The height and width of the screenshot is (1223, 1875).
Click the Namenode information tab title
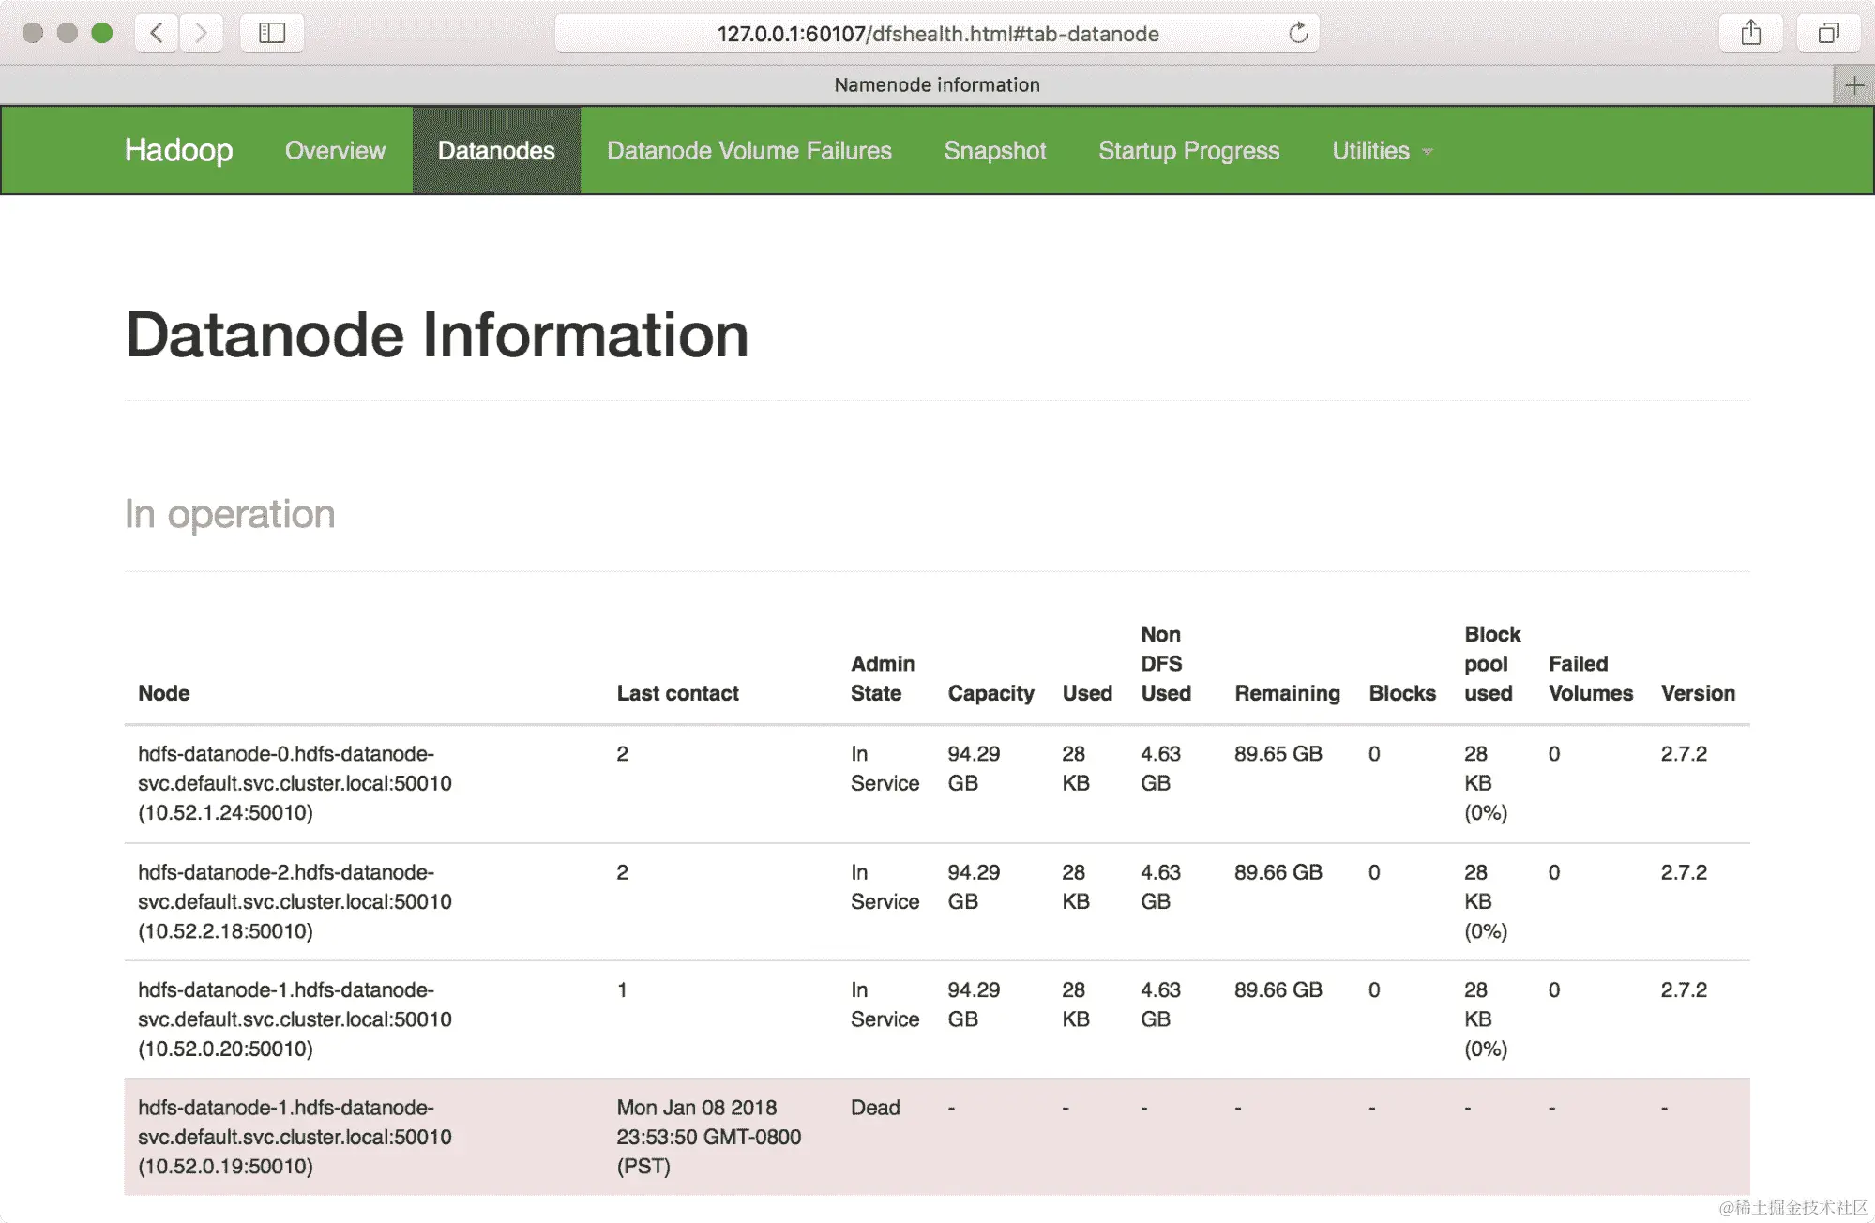(x=936, y=85)
